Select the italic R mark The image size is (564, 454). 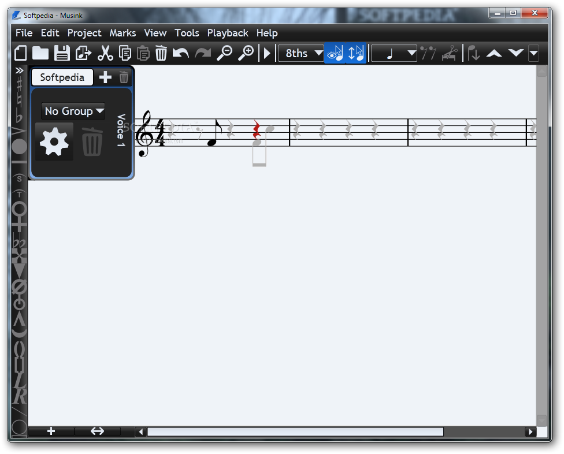tap(20, 396)
